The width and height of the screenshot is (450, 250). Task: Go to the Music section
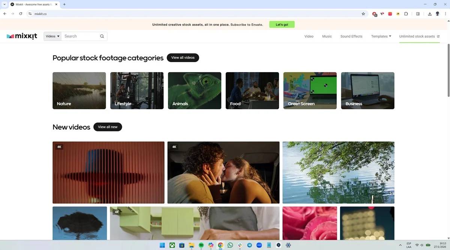coord(327,36)
